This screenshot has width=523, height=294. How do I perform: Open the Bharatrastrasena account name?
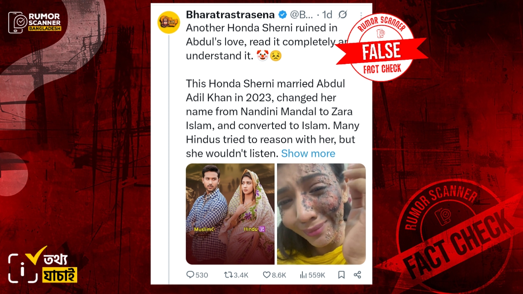[x=230, y=15]
